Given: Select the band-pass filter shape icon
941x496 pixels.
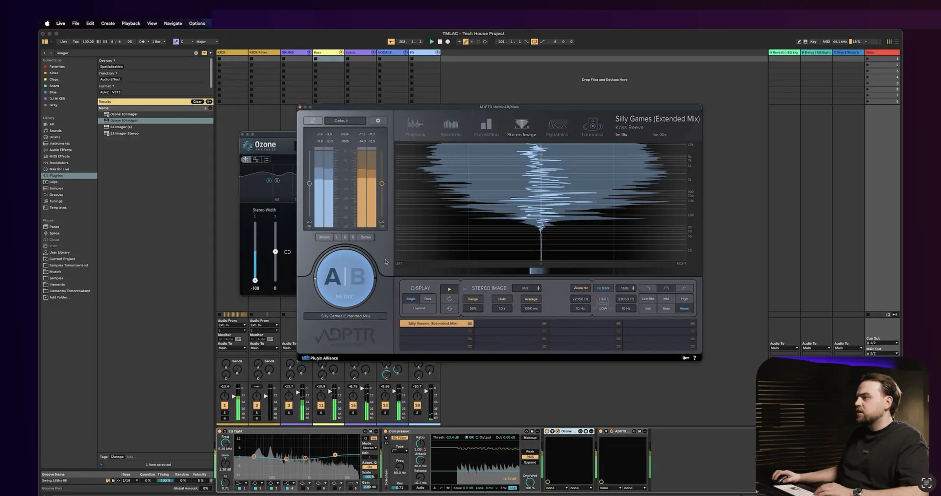Looking at the screenshot, I should click(x=666, y=288).
